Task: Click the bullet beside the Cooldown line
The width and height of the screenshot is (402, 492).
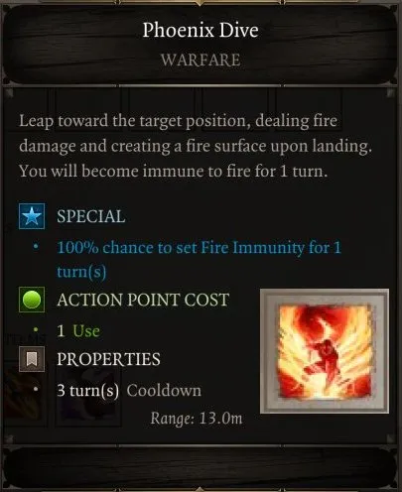Action: coord(36,389)
